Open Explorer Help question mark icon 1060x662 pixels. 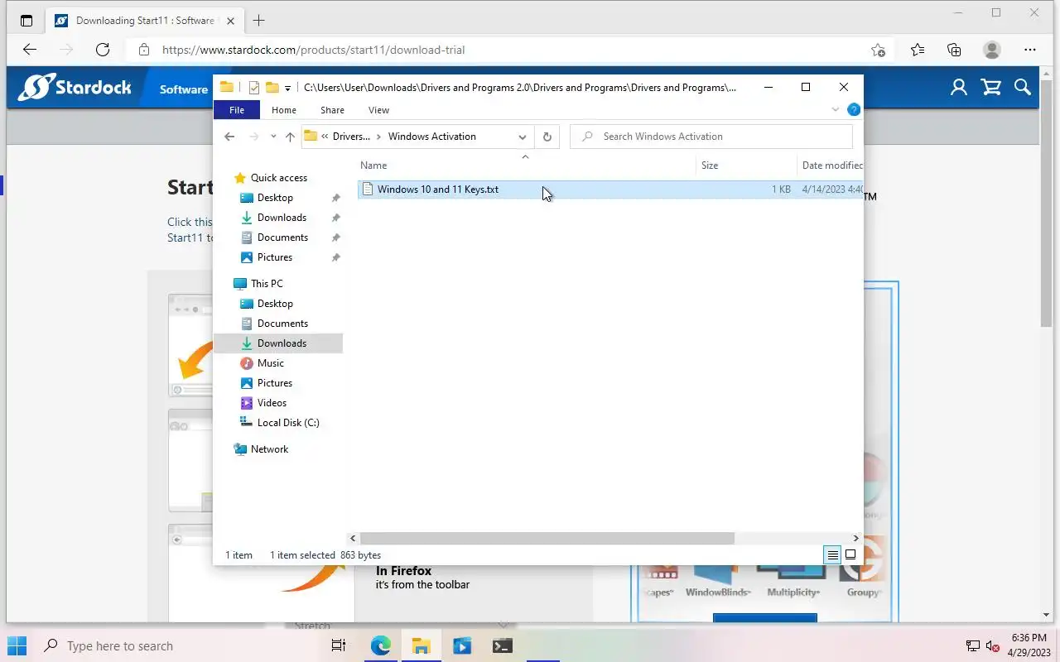tap(854, 109)
